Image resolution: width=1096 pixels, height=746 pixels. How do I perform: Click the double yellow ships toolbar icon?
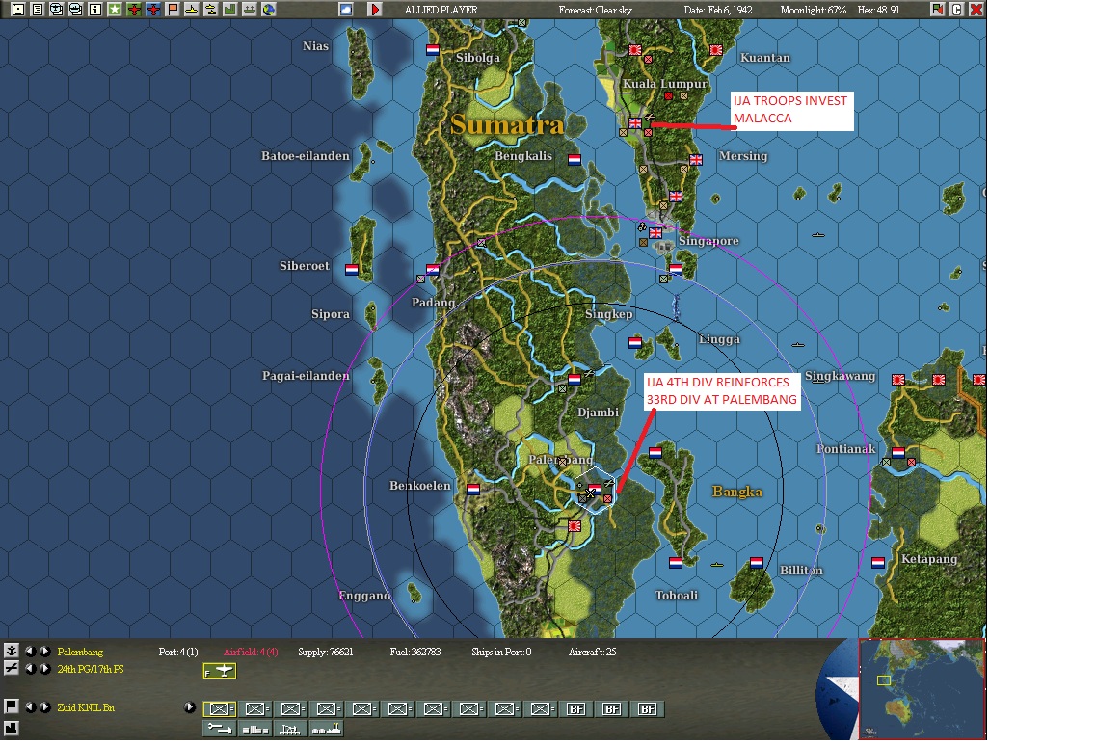210,9
